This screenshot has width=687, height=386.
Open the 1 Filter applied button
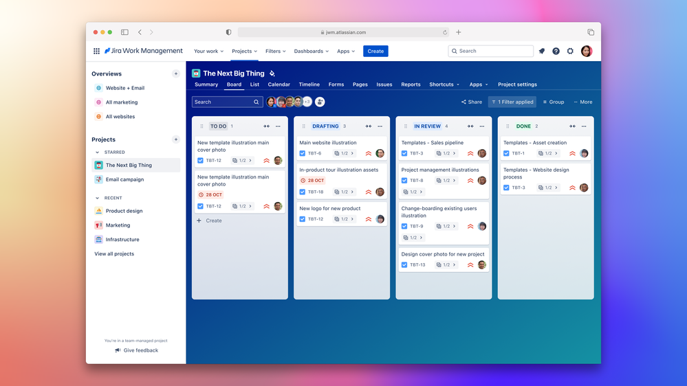point(512,102)
